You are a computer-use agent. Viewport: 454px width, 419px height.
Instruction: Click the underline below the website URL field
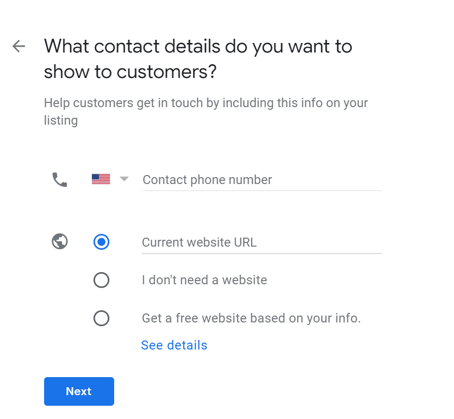[x=262, y=254]
